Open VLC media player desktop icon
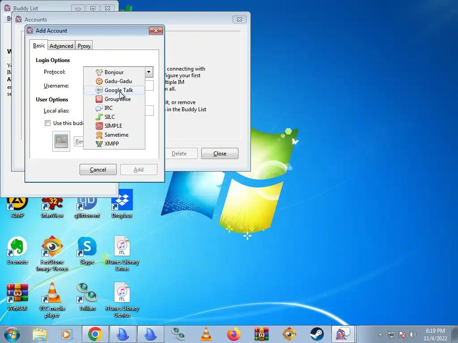458x343 pixels. (52, 300)
